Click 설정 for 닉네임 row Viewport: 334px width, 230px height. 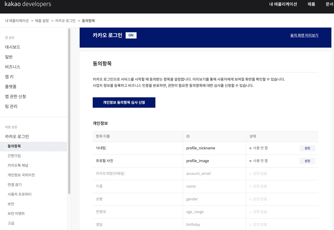pyautogui.click(x=307, y=148)
